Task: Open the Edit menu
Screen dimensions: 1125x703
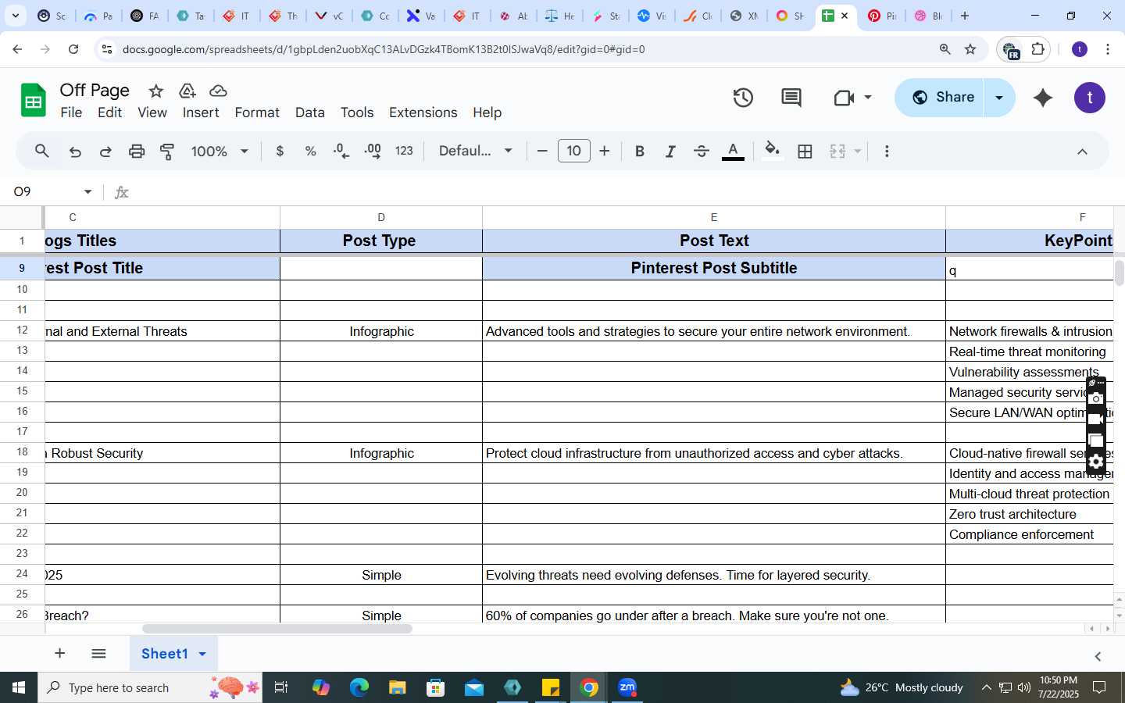Action: 109,112
